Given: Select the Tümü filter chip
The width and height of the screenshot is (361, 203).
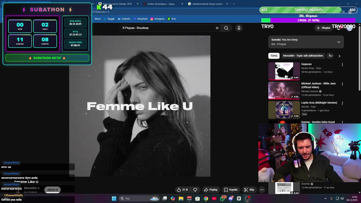Looking at the screenshot, I should [274, 56].
